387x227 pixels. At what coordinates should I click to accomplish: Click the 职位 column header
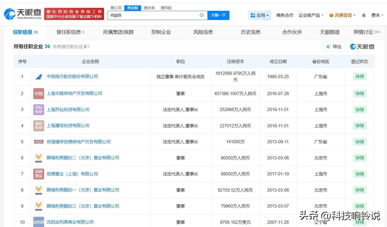[180, 62]
